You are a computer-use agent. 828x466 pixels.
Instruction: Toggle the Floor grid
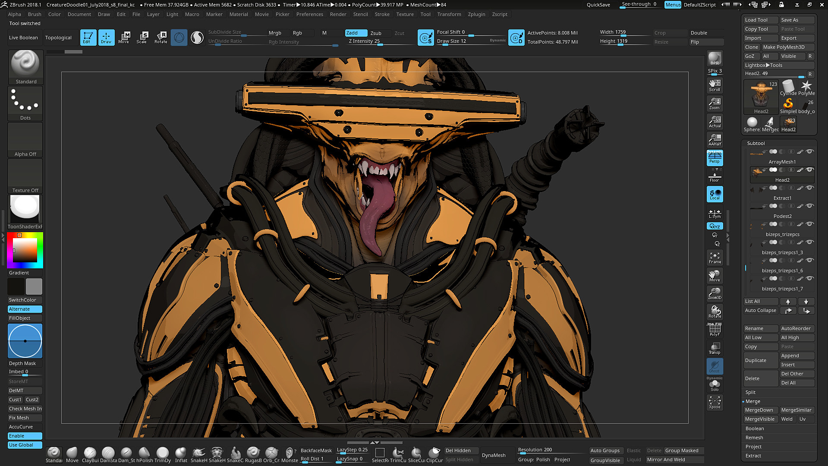pos(715,176)
